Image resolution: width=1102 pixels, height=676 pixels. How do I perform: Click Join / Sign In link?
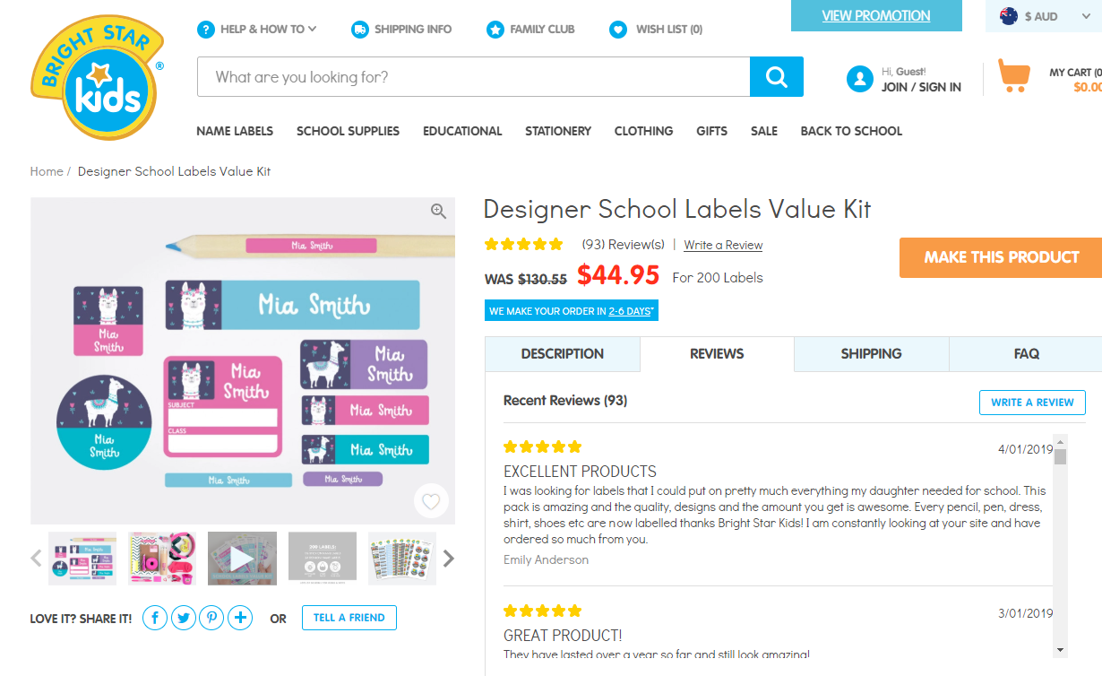point(921,87)
